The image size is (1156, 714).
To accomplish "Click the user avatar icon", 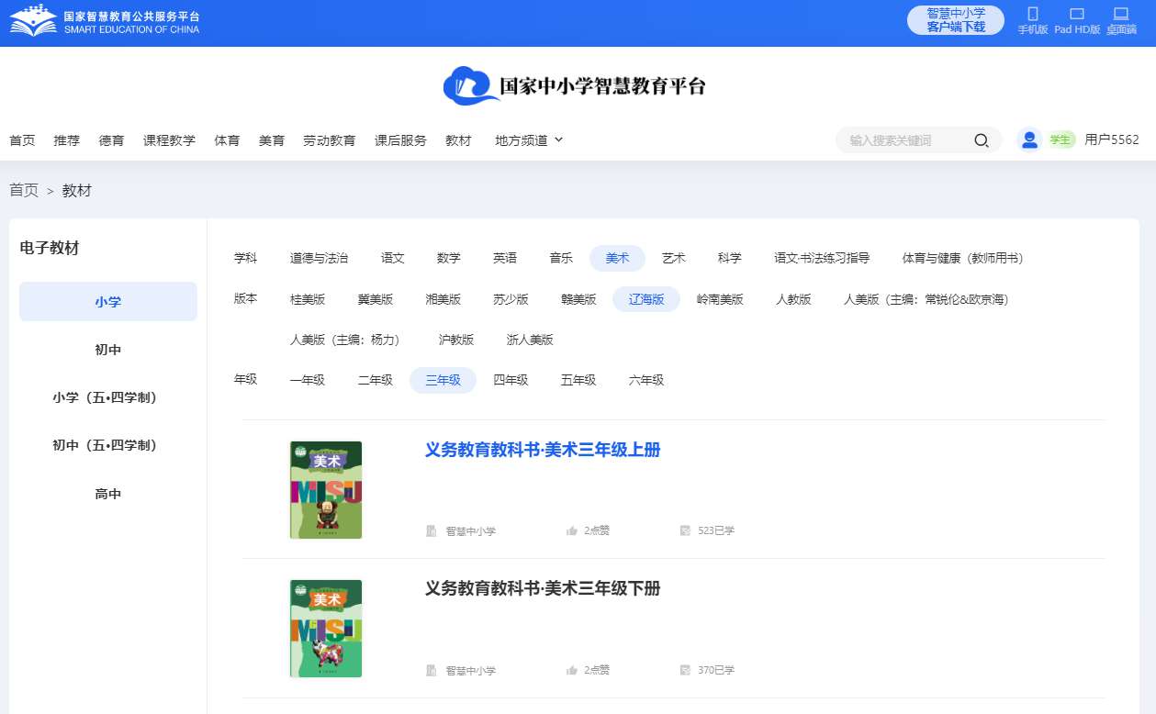I will coord(1029,139).
